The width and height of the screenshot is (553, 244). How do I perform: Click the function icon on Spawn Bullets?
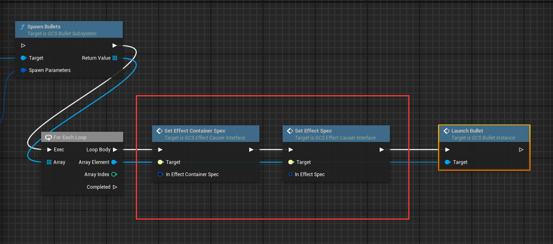22,27
